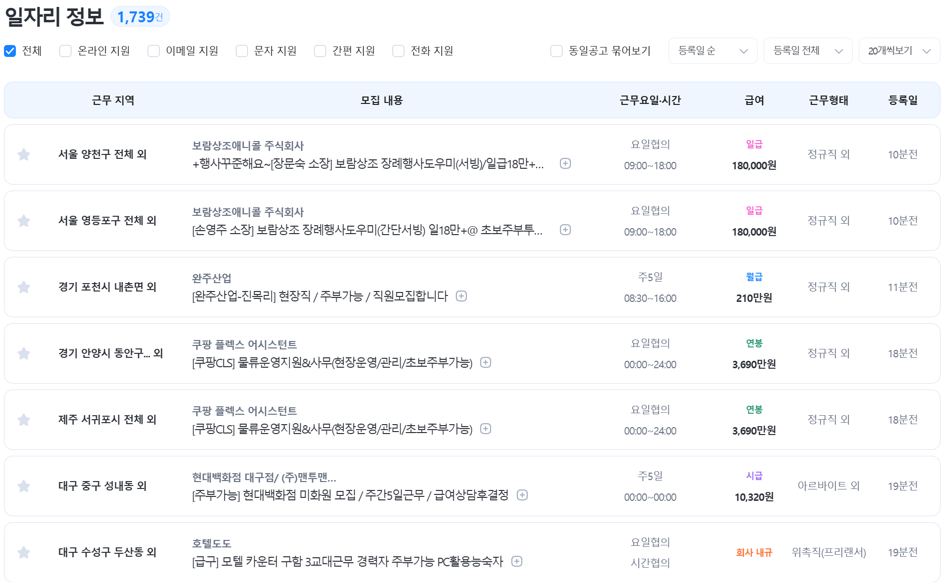Toggle the 문자 지원 checkbox
This screenshot has width=943, height=584.
click(x=242, y=51)
